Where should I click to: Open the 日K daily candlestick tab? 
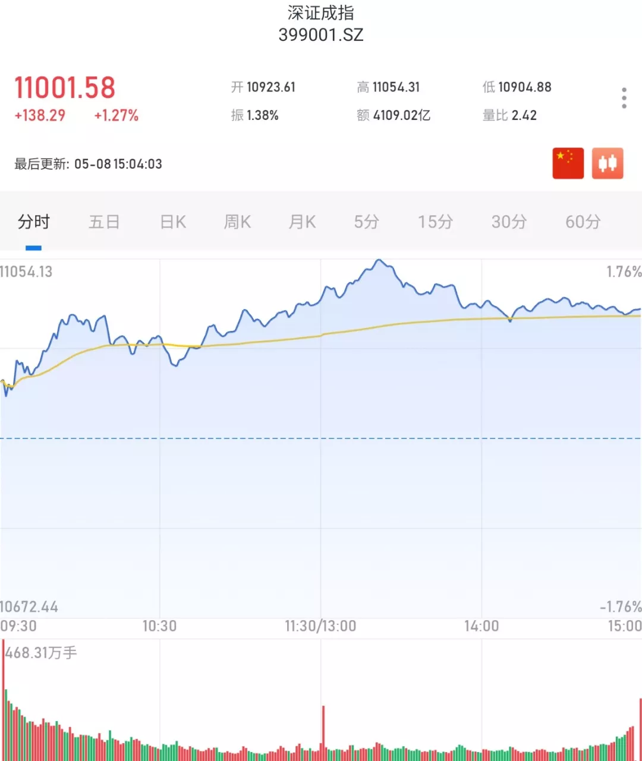(172, 222)
